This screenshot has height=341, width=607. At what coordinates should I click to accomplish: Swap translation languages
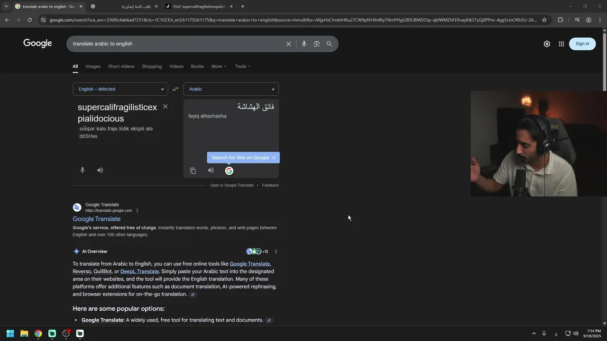[x=175, y=89]
